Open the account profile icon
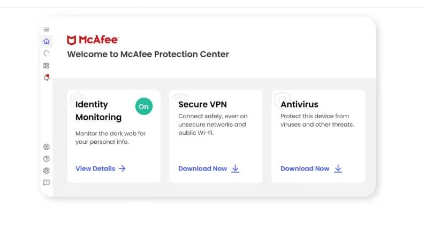425x232 pixels. pyautogui.click(x=47, y=146)
